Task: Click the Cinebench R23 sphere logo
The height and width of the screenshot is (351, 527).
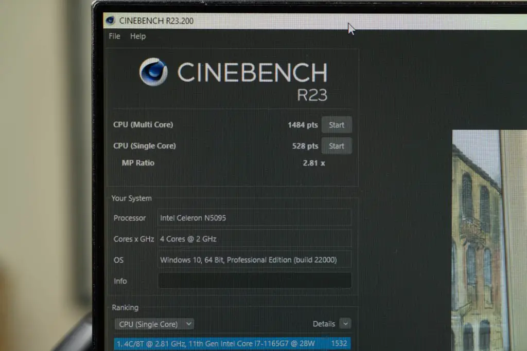Action: point(153,72)
